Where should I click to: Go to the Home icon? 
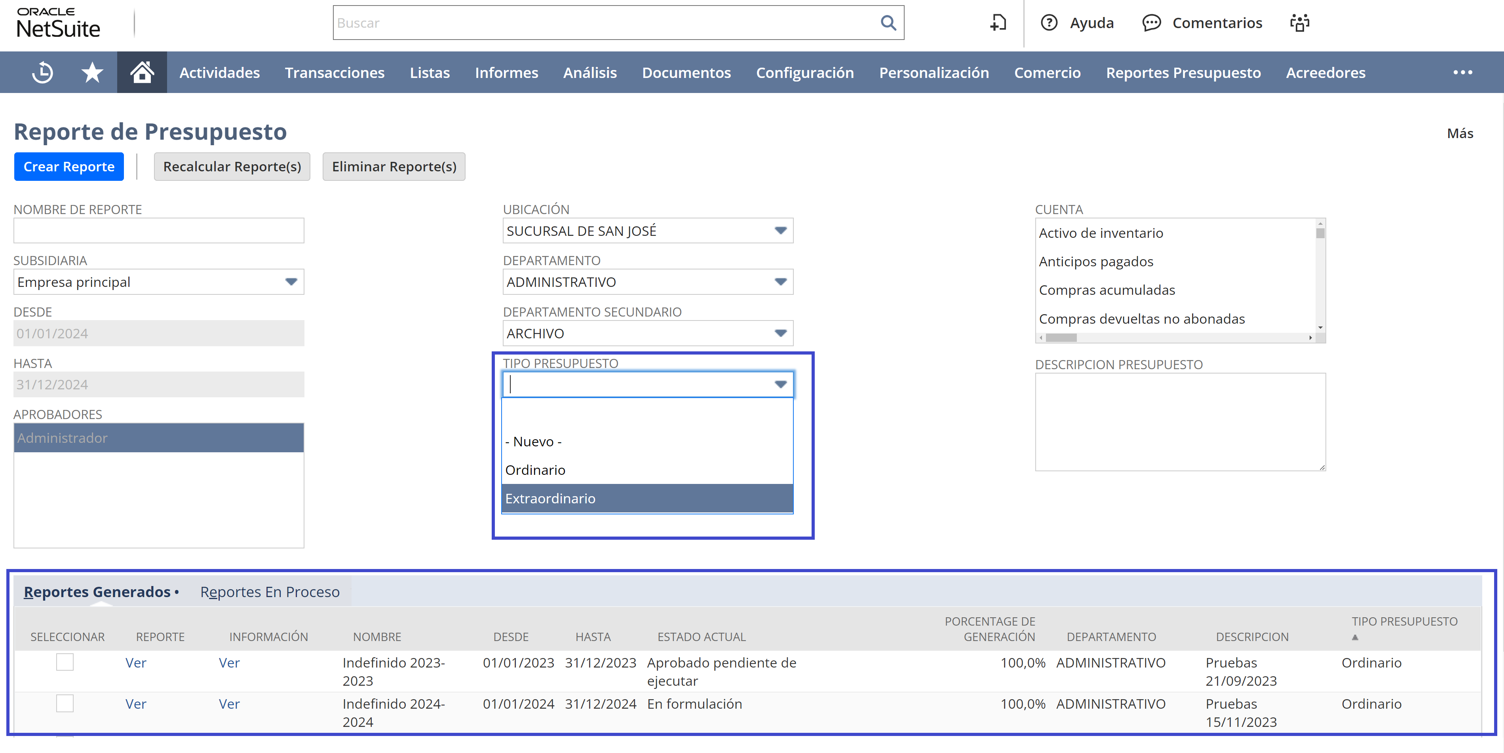click(142, 72)
